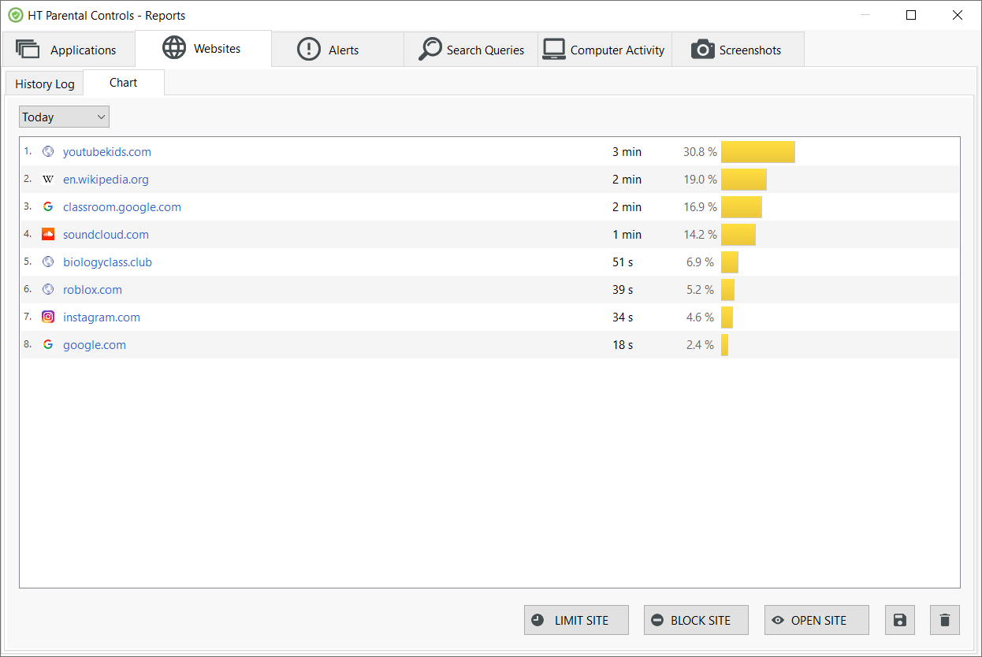Click the yellow usage bar for en.wikipedia.org
982x657 pixels.
point(744,180)
